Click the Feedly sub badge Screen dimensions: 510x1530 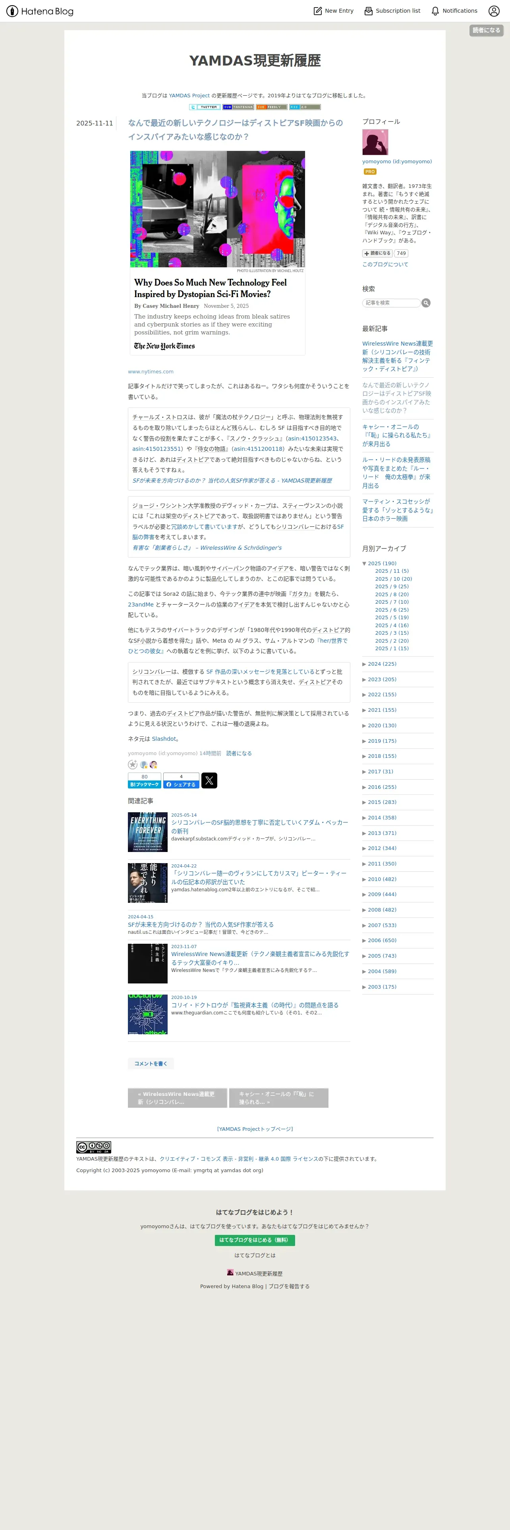click(x=271, y=107)
